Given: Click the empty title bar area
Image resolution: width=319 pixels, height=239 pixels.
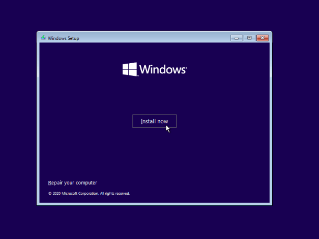Looking at the screenshot, I should point(153,38).
